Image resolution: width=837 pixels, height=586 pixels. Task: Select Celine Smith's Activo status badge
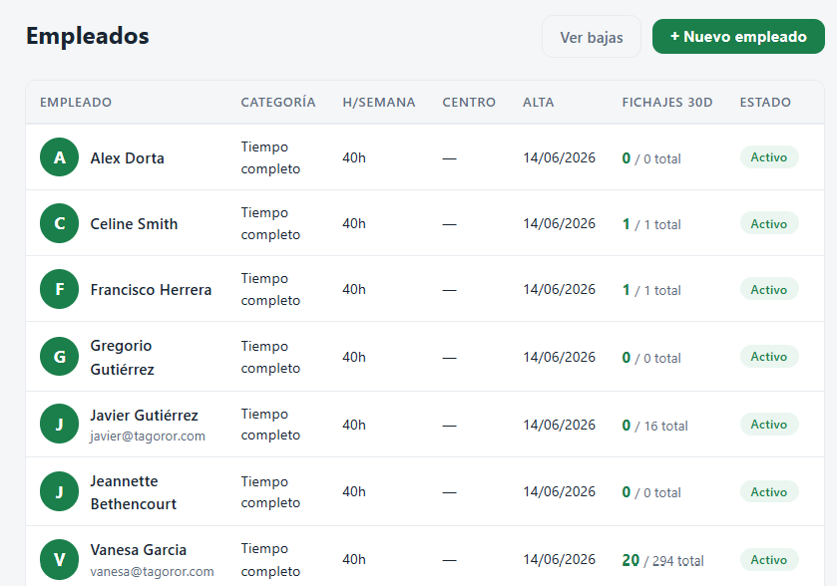pos(769,223)
